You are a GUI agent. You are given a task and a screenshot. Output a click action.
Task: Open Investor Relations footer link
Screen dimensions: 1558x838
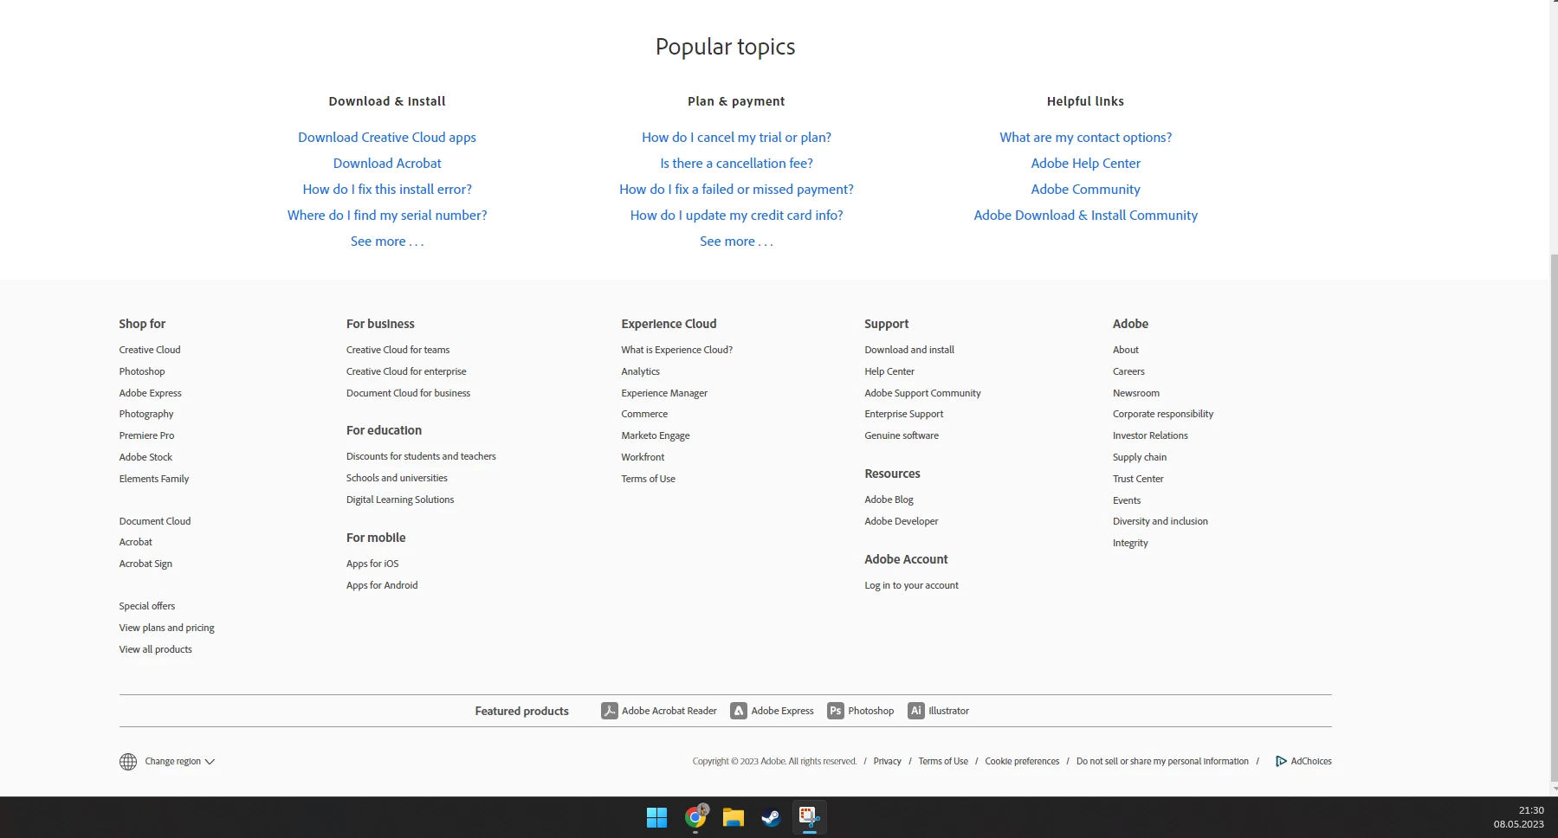1150,435
